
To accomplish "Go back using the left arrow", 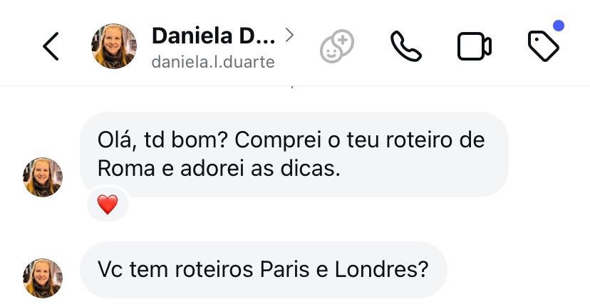I will 51,47.
